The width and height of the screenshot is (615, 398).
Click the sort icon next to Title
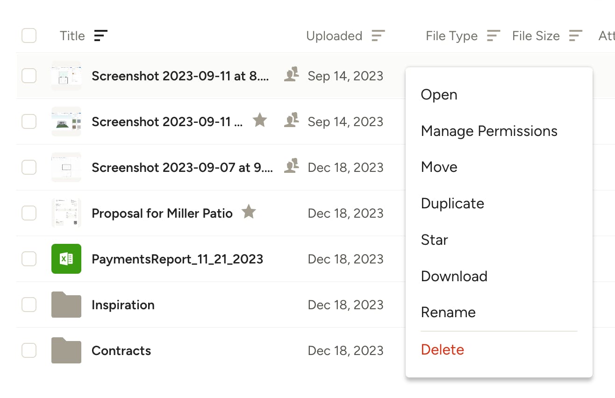coord(101,36)
